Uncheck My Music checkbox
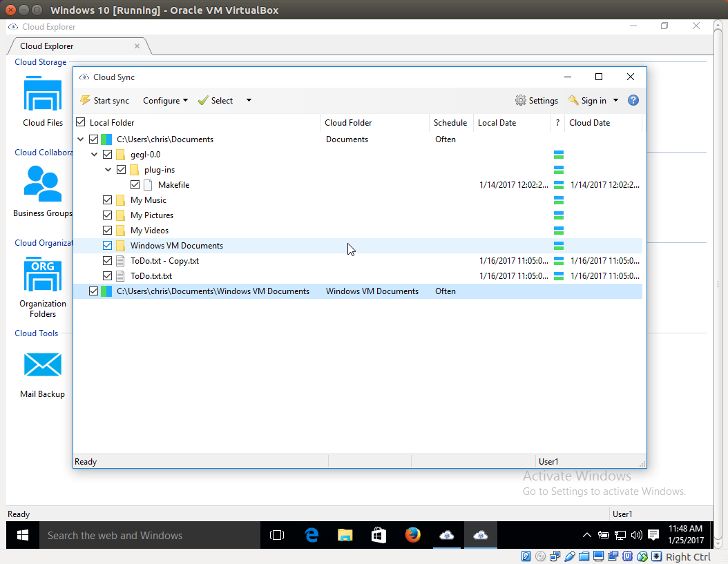728x564 pixels. [x=107, y=200]
